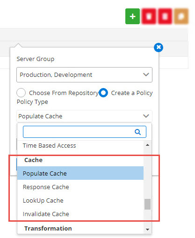This screenshot has height=238, width=195.
Task: Choose Time Based Access from the list
Action: (x=49, y=145)
